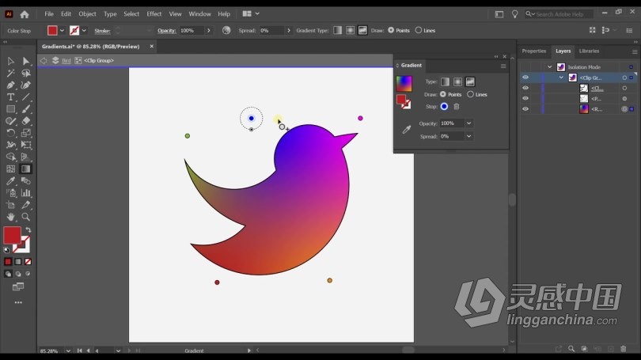This screenshot has height=360, width=641.
Task: Select the Pen tool
Action: [10, 85]
